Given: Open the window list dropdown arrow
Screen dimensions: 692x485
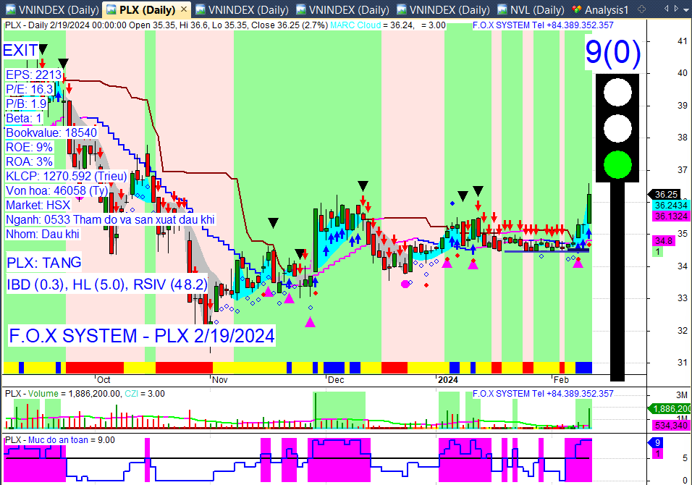Looking at the screenshot, I should [x=687, y=9].
